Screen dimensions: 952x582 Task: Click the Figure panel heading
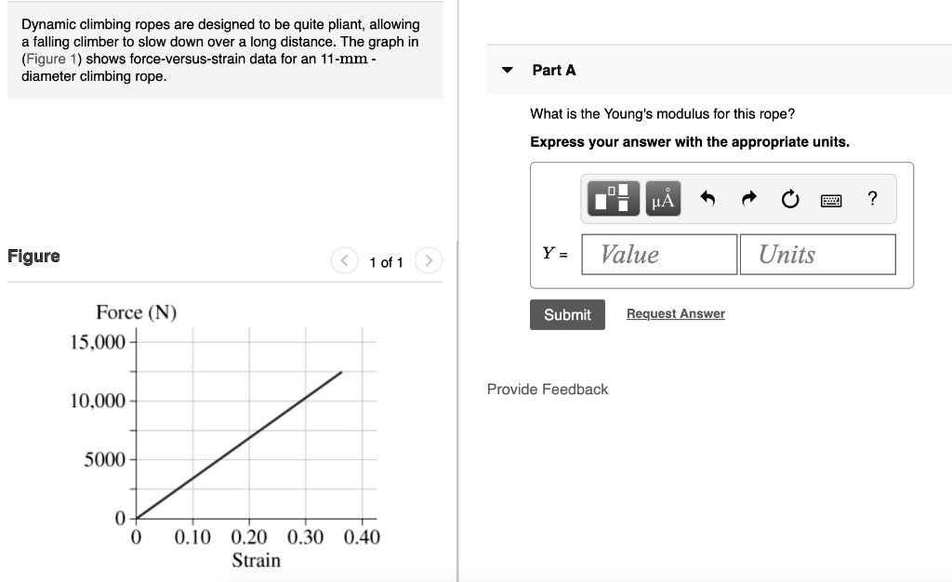(x=33, y=256)
